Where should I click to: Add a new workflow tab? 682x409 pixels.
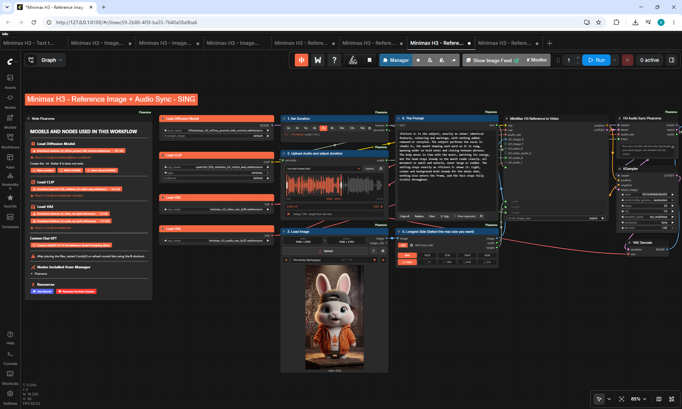(550, 43)
